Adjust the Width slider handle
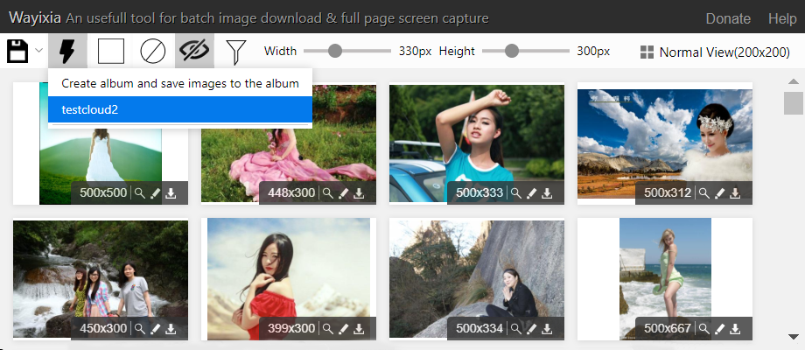 (x=335, y=51)
